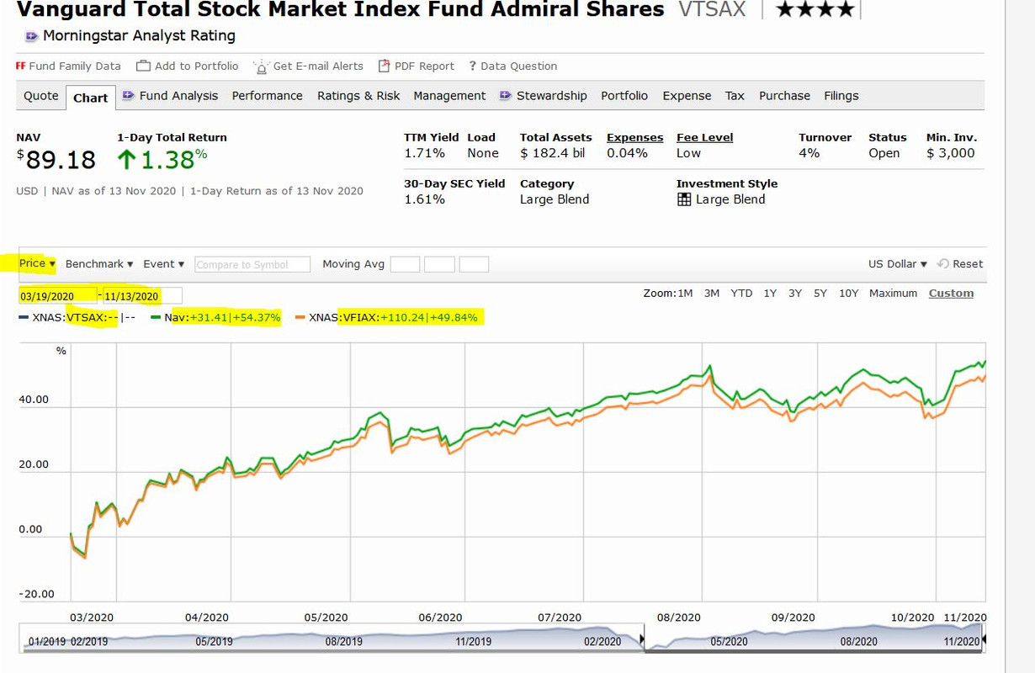
Task: Click the second Moving Avg input box
Action: click(x=439, y=264)
